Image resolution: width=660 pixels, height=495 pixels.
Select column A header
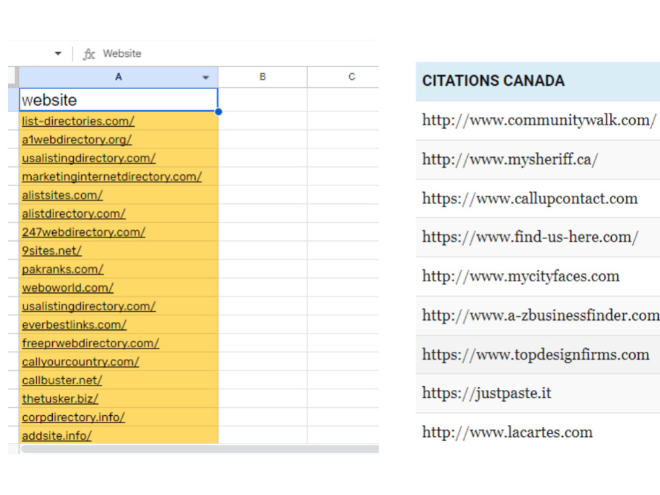click(118, 77)
